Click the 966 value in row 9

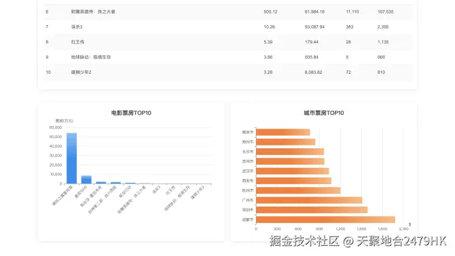[381, 58]
